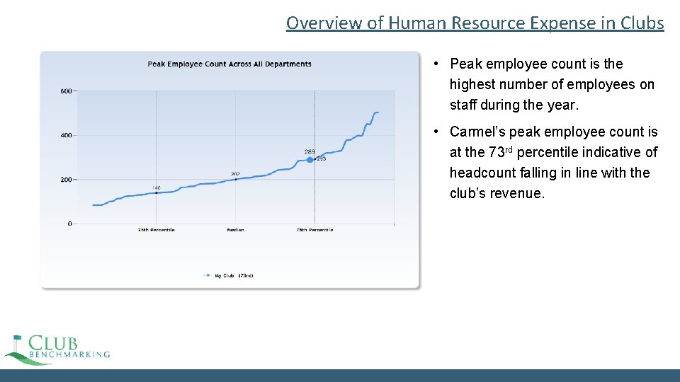
Task: Click the 293 data label on the curve
Action: pyautogui.click(x=322, y=159)
